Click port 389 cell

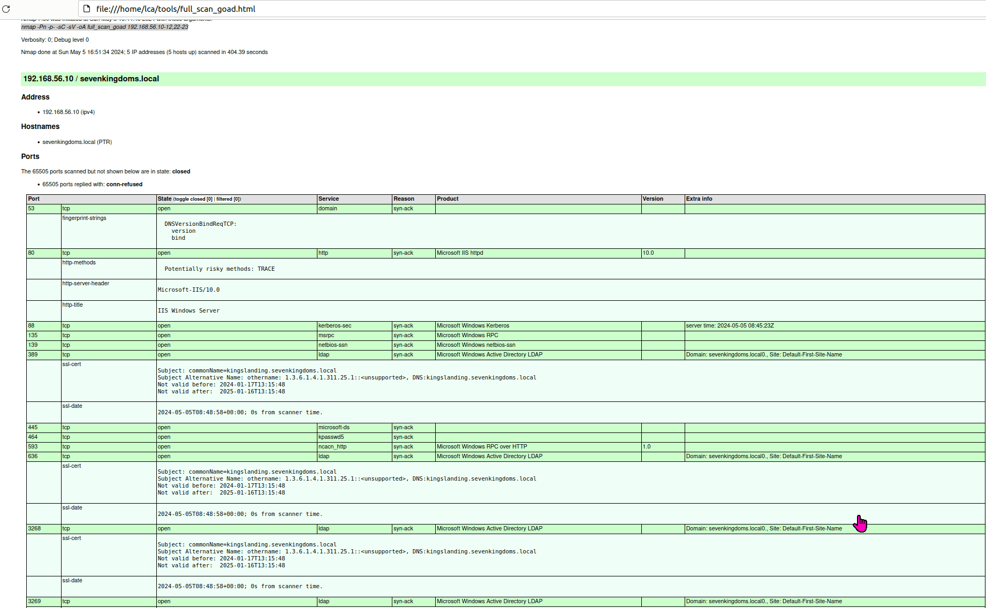[43, 355]
